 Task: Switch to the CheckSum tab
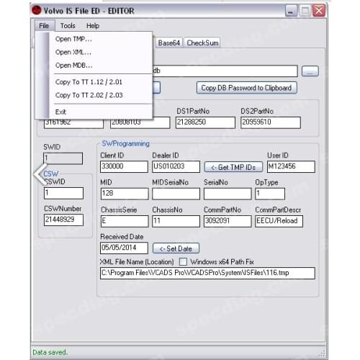point(202,43)
